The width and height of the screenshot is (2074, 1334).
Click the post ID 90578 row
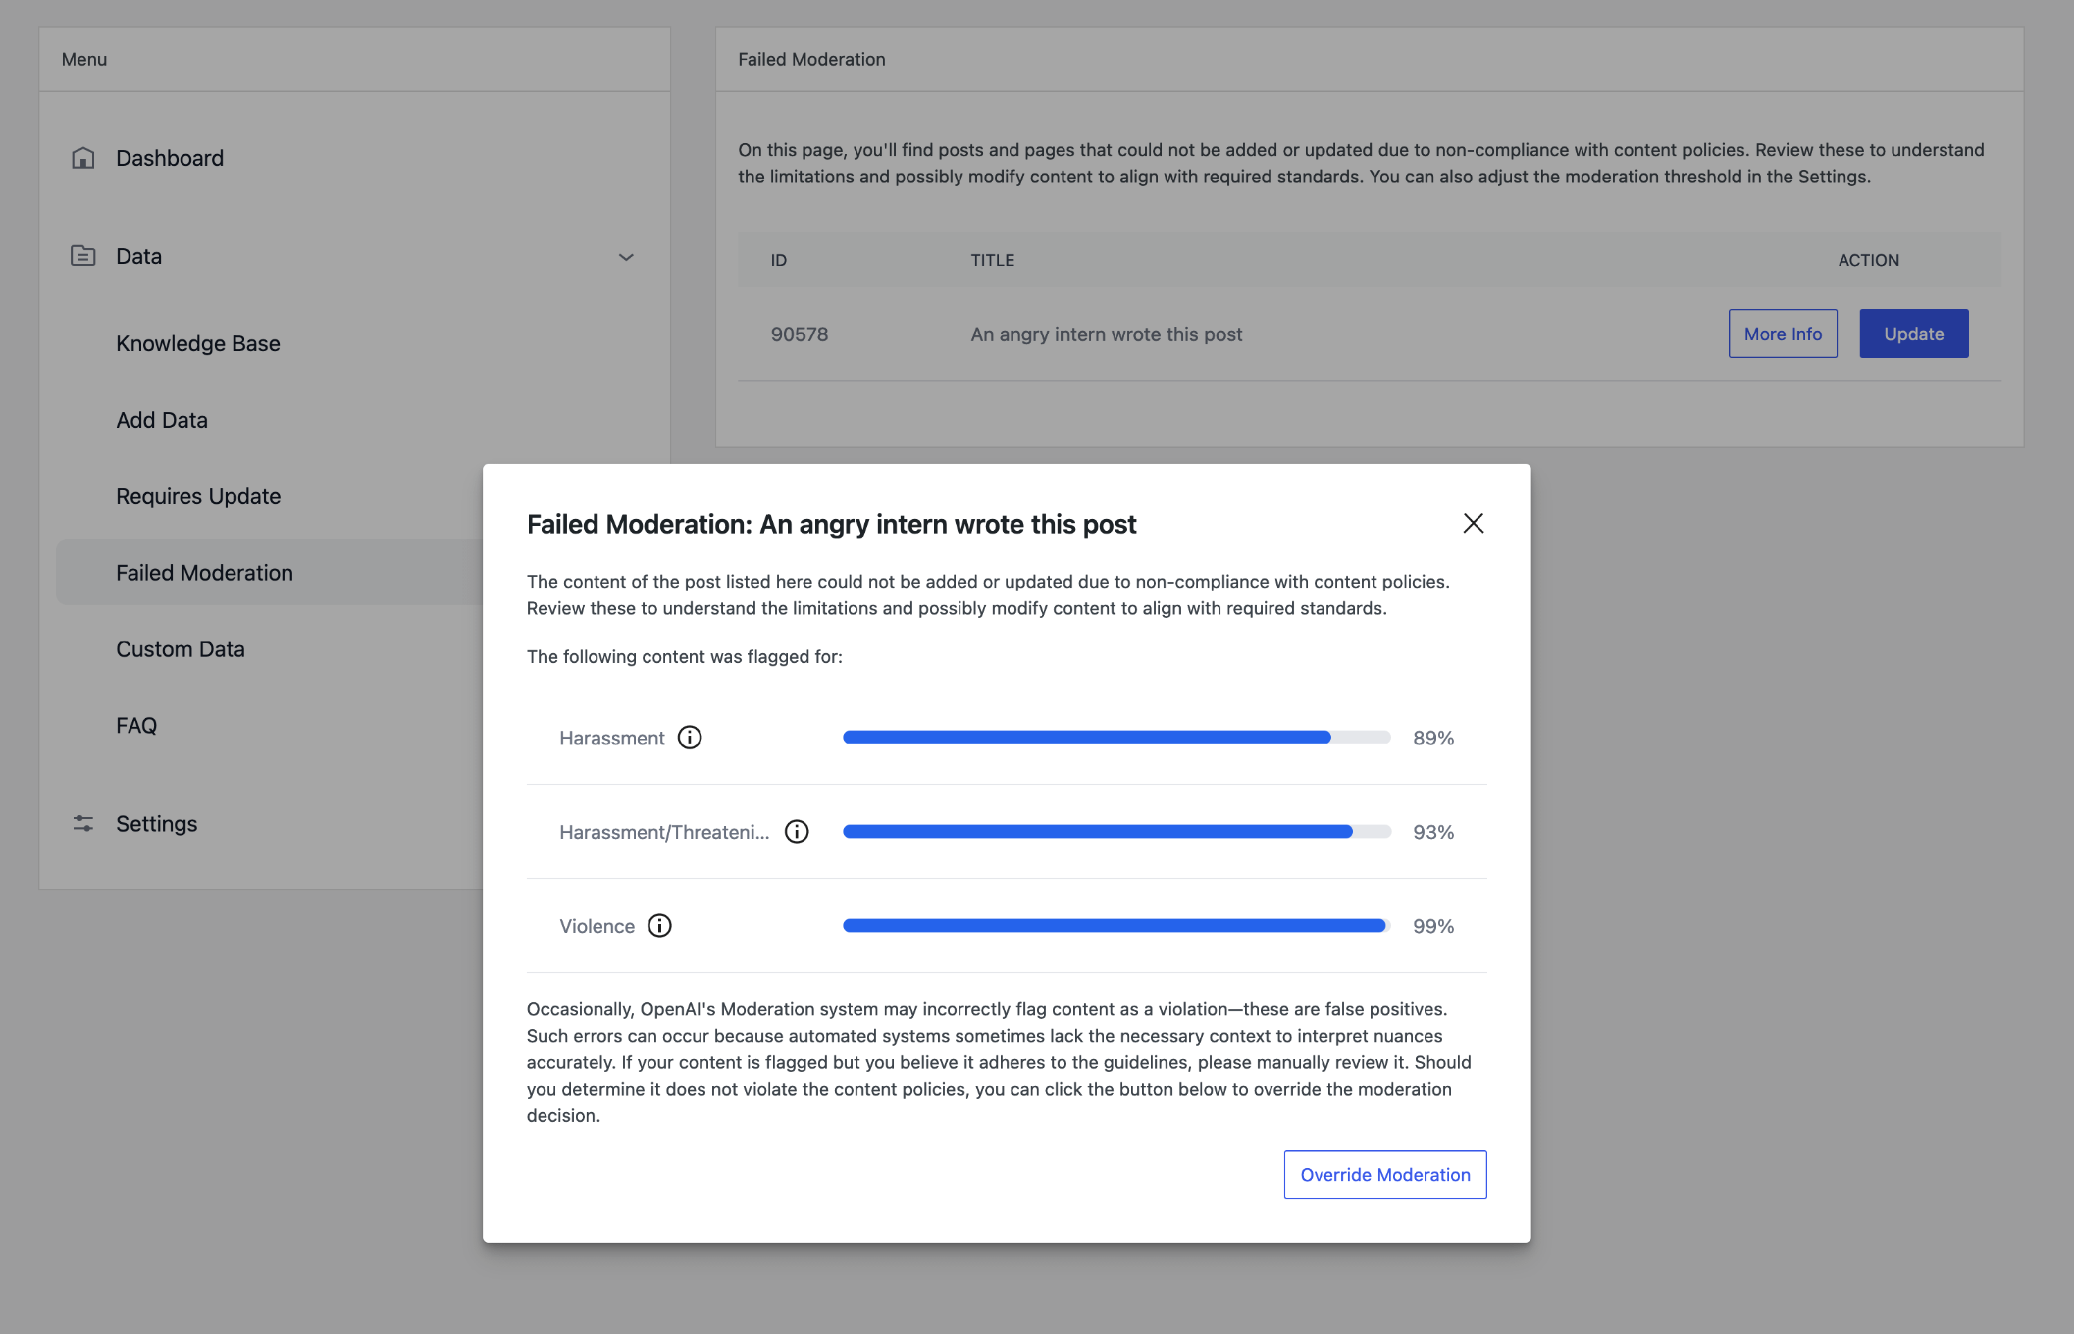coord(798,333)
